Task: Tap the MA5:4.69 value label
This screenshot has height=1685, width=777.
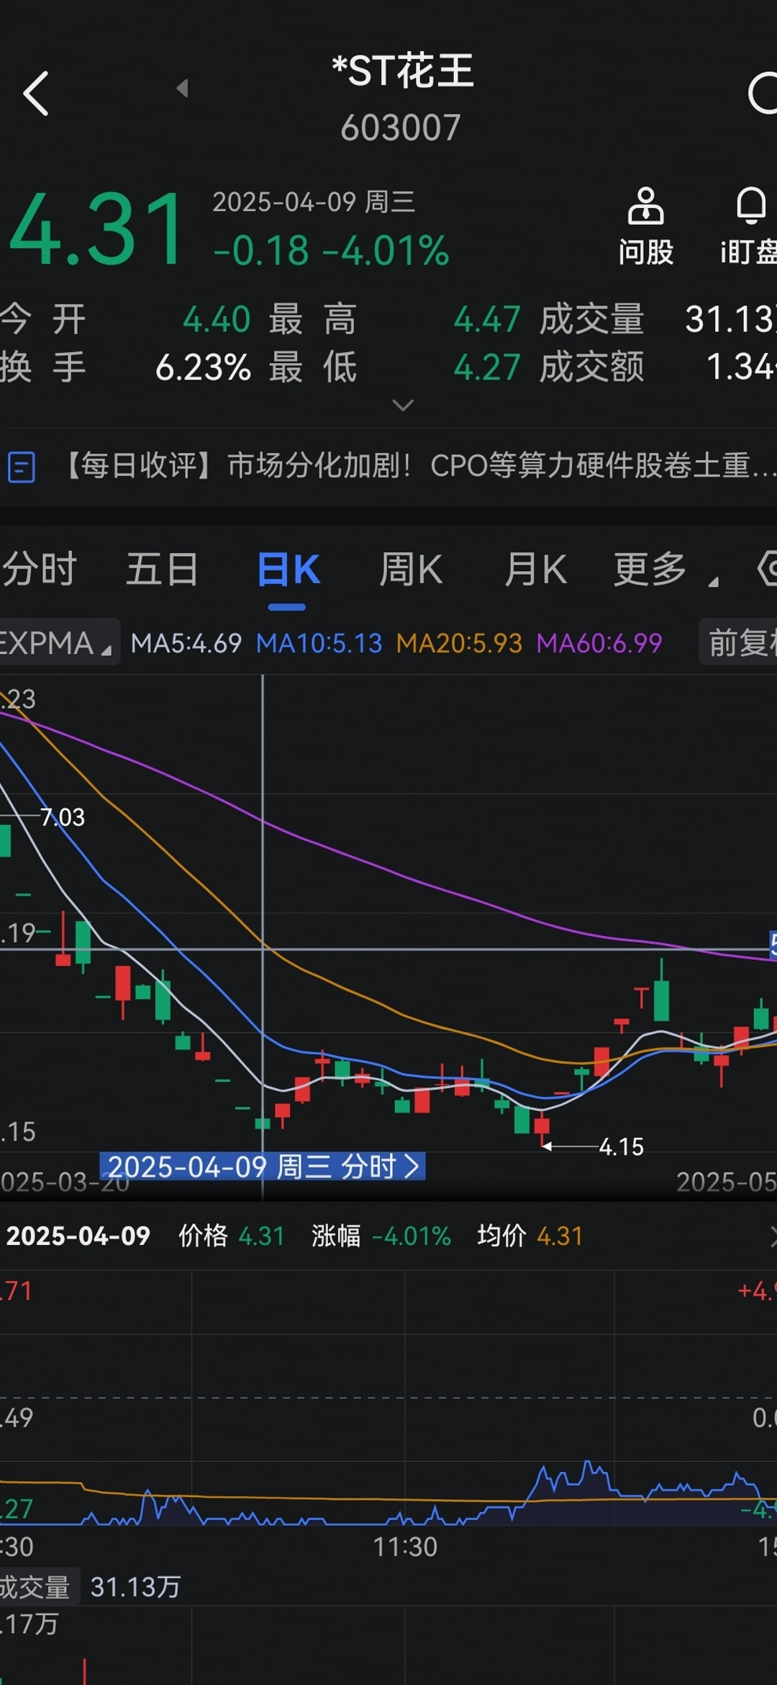Action: (186, 643)
